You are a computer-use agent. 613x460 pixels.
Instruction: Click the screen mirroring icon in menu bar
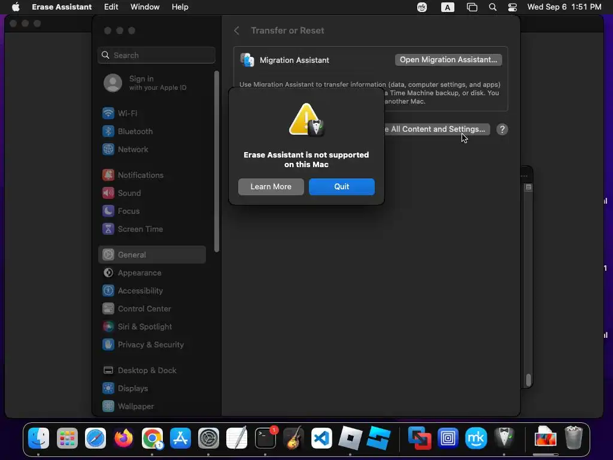coord(472,7)
